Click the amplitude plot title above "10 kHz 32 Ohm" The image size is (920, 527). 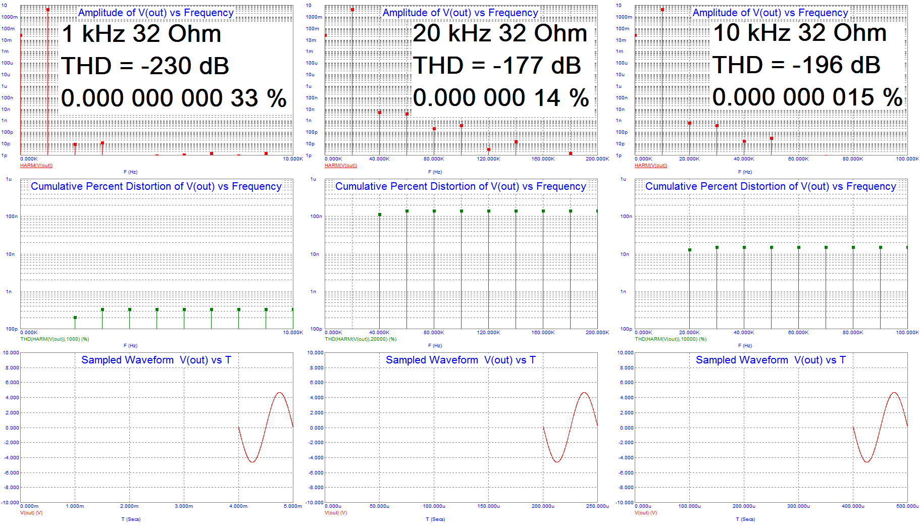(771, 13)
